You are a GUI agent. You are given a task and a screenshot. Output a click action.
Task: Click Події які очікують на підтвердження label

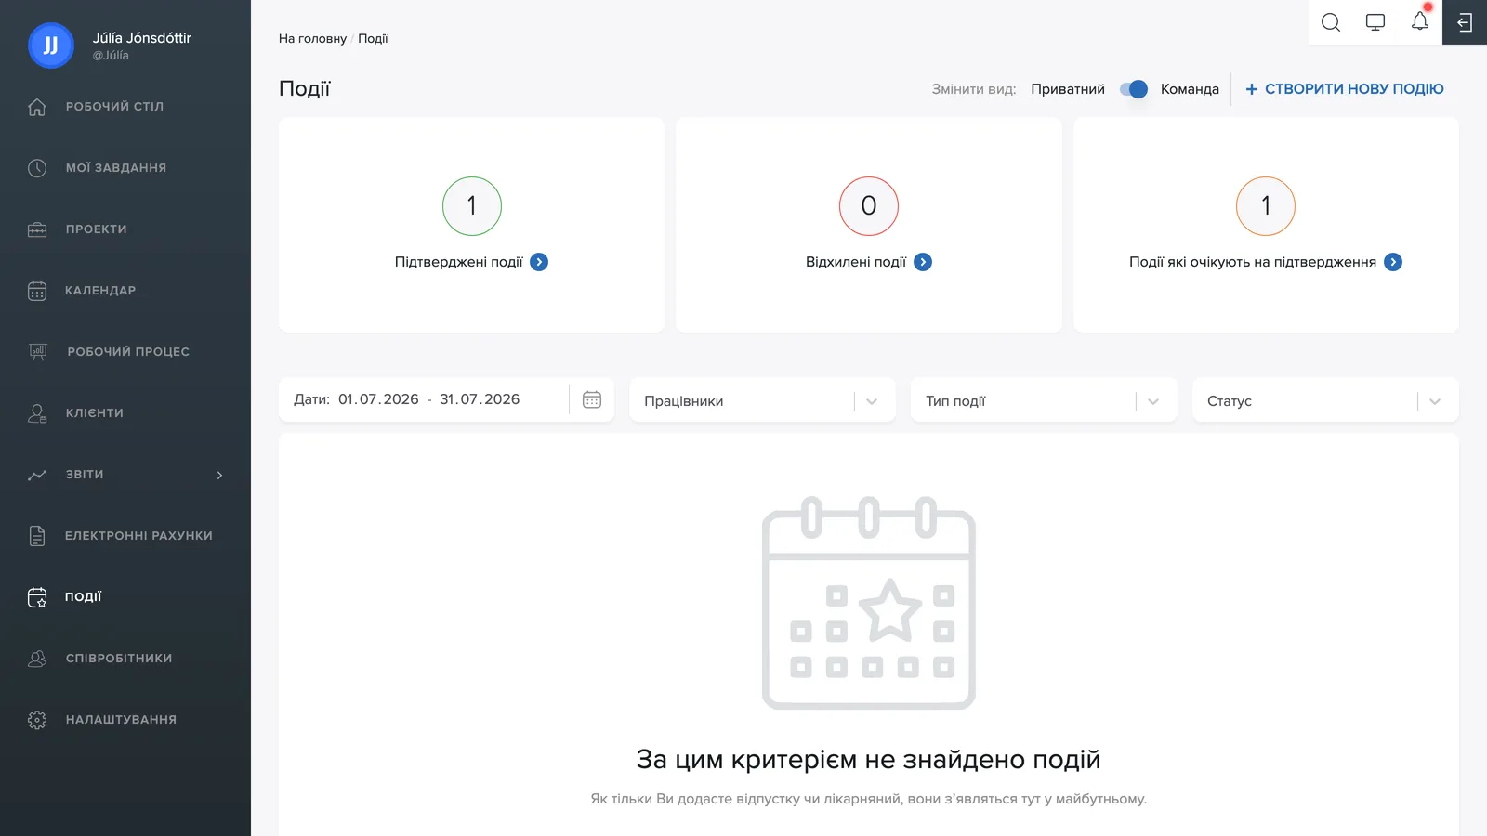(1253, 262)
